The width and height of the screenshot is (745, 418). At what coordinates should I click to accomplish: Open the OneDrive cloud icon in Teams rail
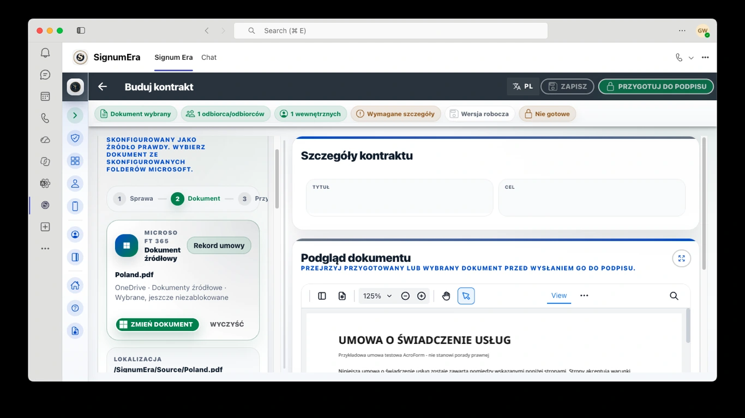[x=45, y=140]
